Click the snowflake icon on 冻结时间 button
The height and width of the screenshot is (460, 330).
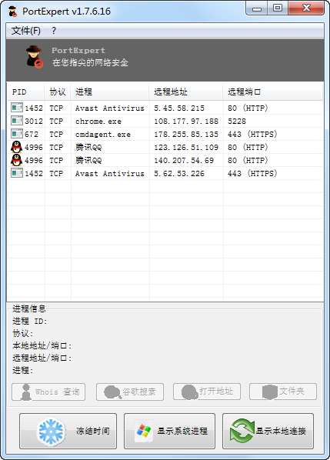point(51,431)
